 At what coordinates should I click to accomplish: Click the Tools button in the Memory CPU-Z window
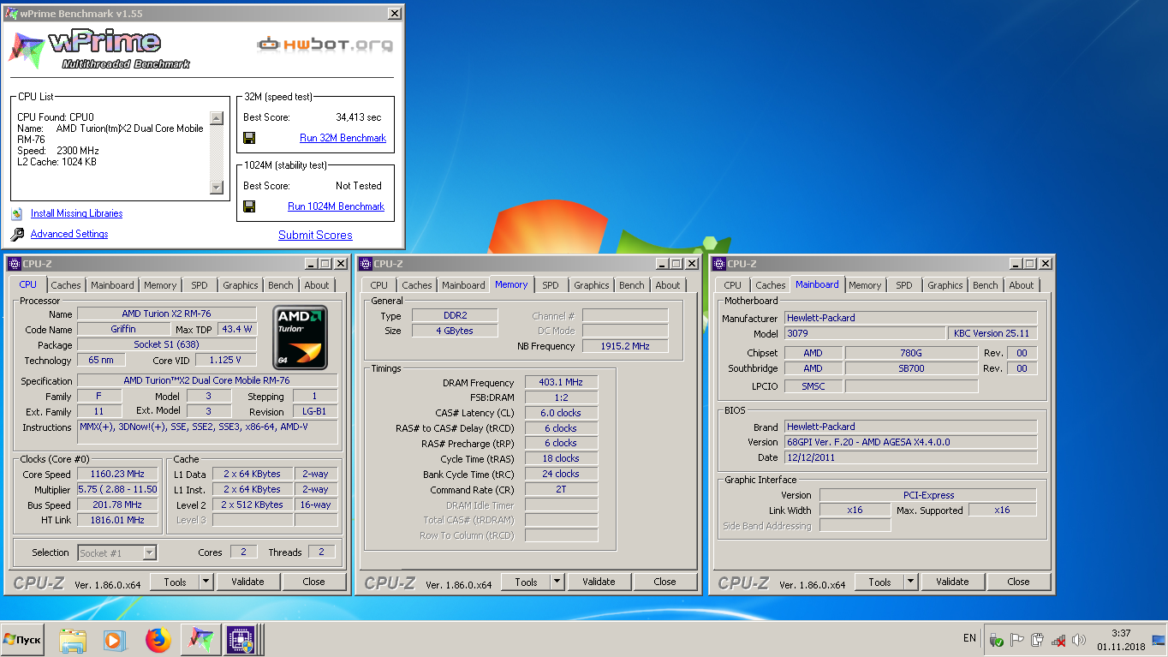pyautogui.click(x=526, y=582)
